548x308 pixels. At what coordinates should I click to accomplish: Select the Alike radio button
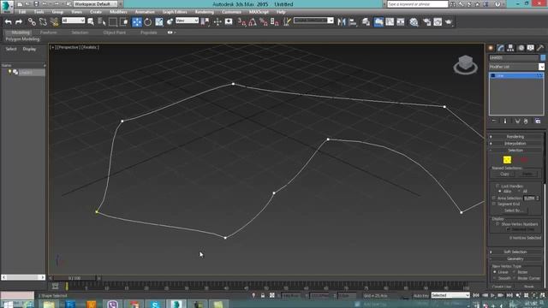pyautogui.click(x=500, y=192)
